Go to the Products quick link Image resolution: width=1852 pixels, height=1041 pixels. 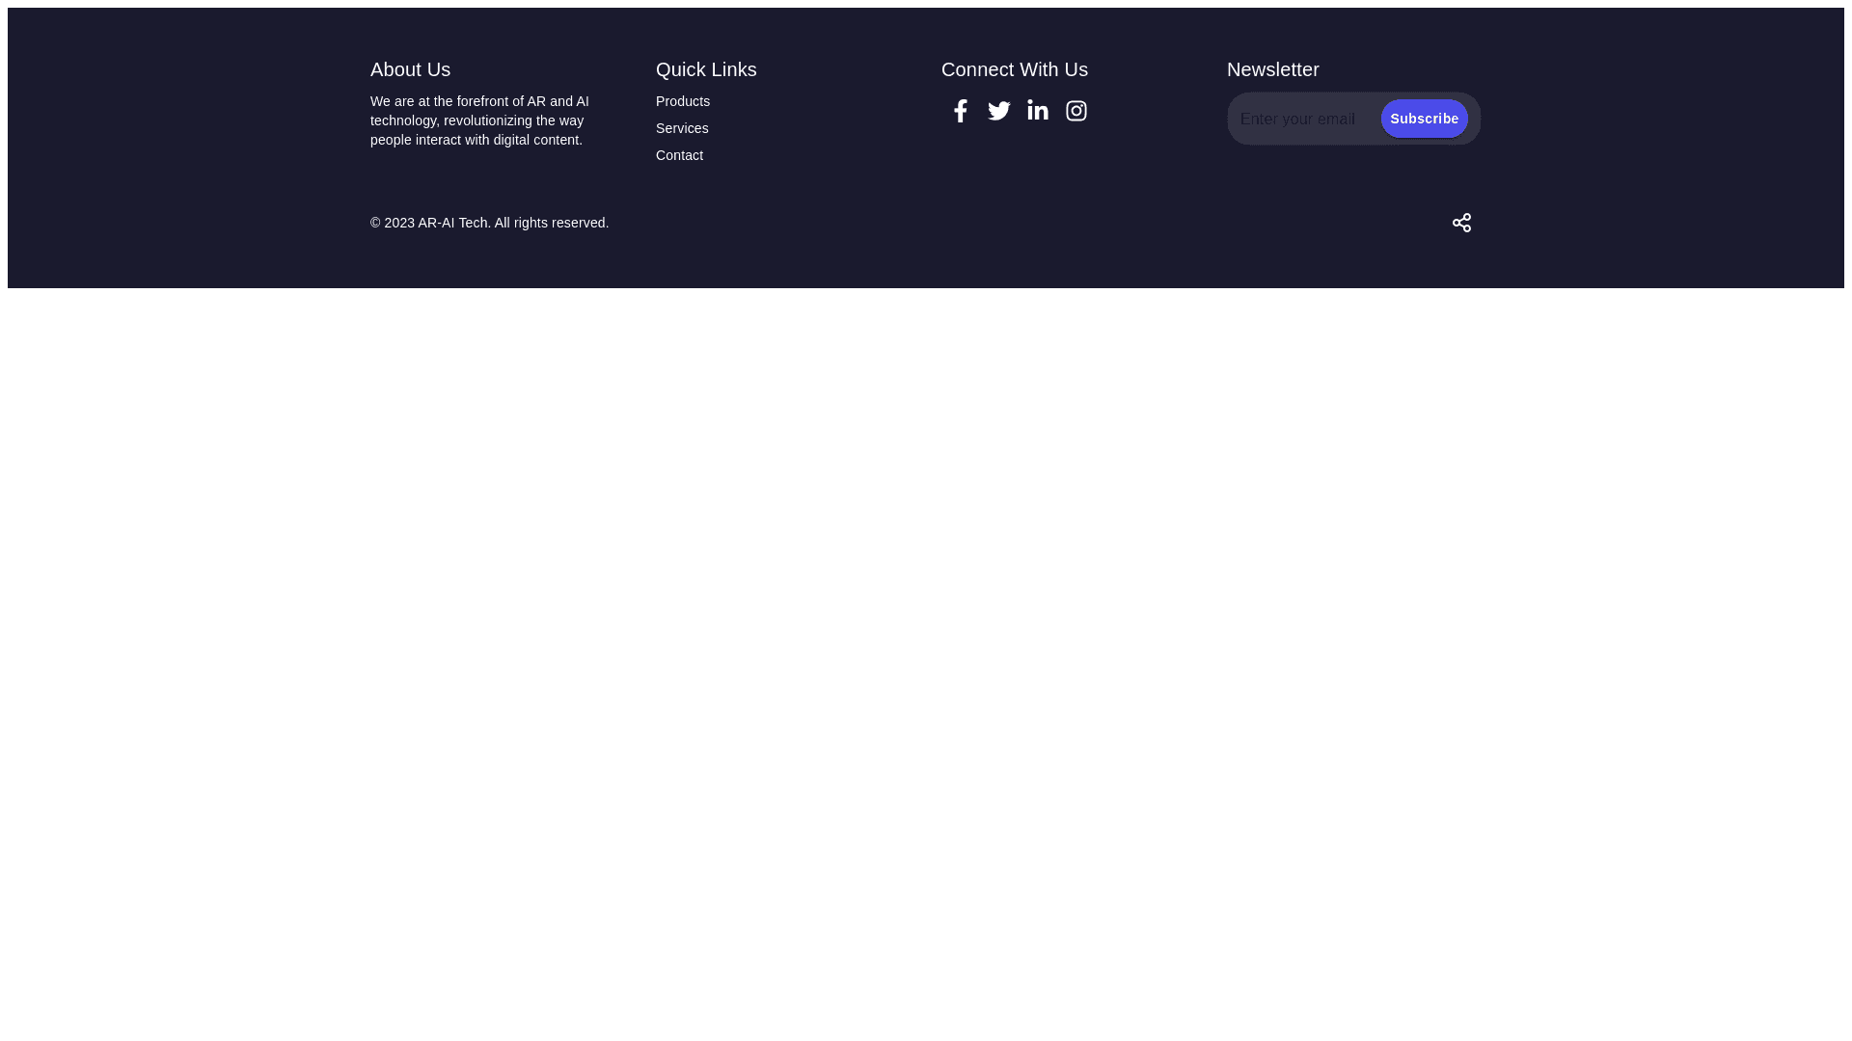[682, 101]
